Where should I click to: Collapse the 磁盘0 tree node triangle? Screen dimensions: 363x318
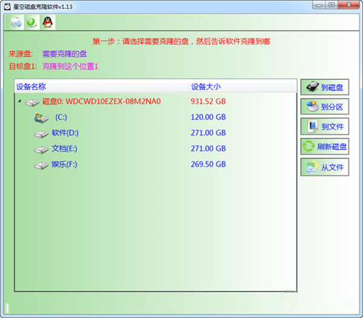19,102
